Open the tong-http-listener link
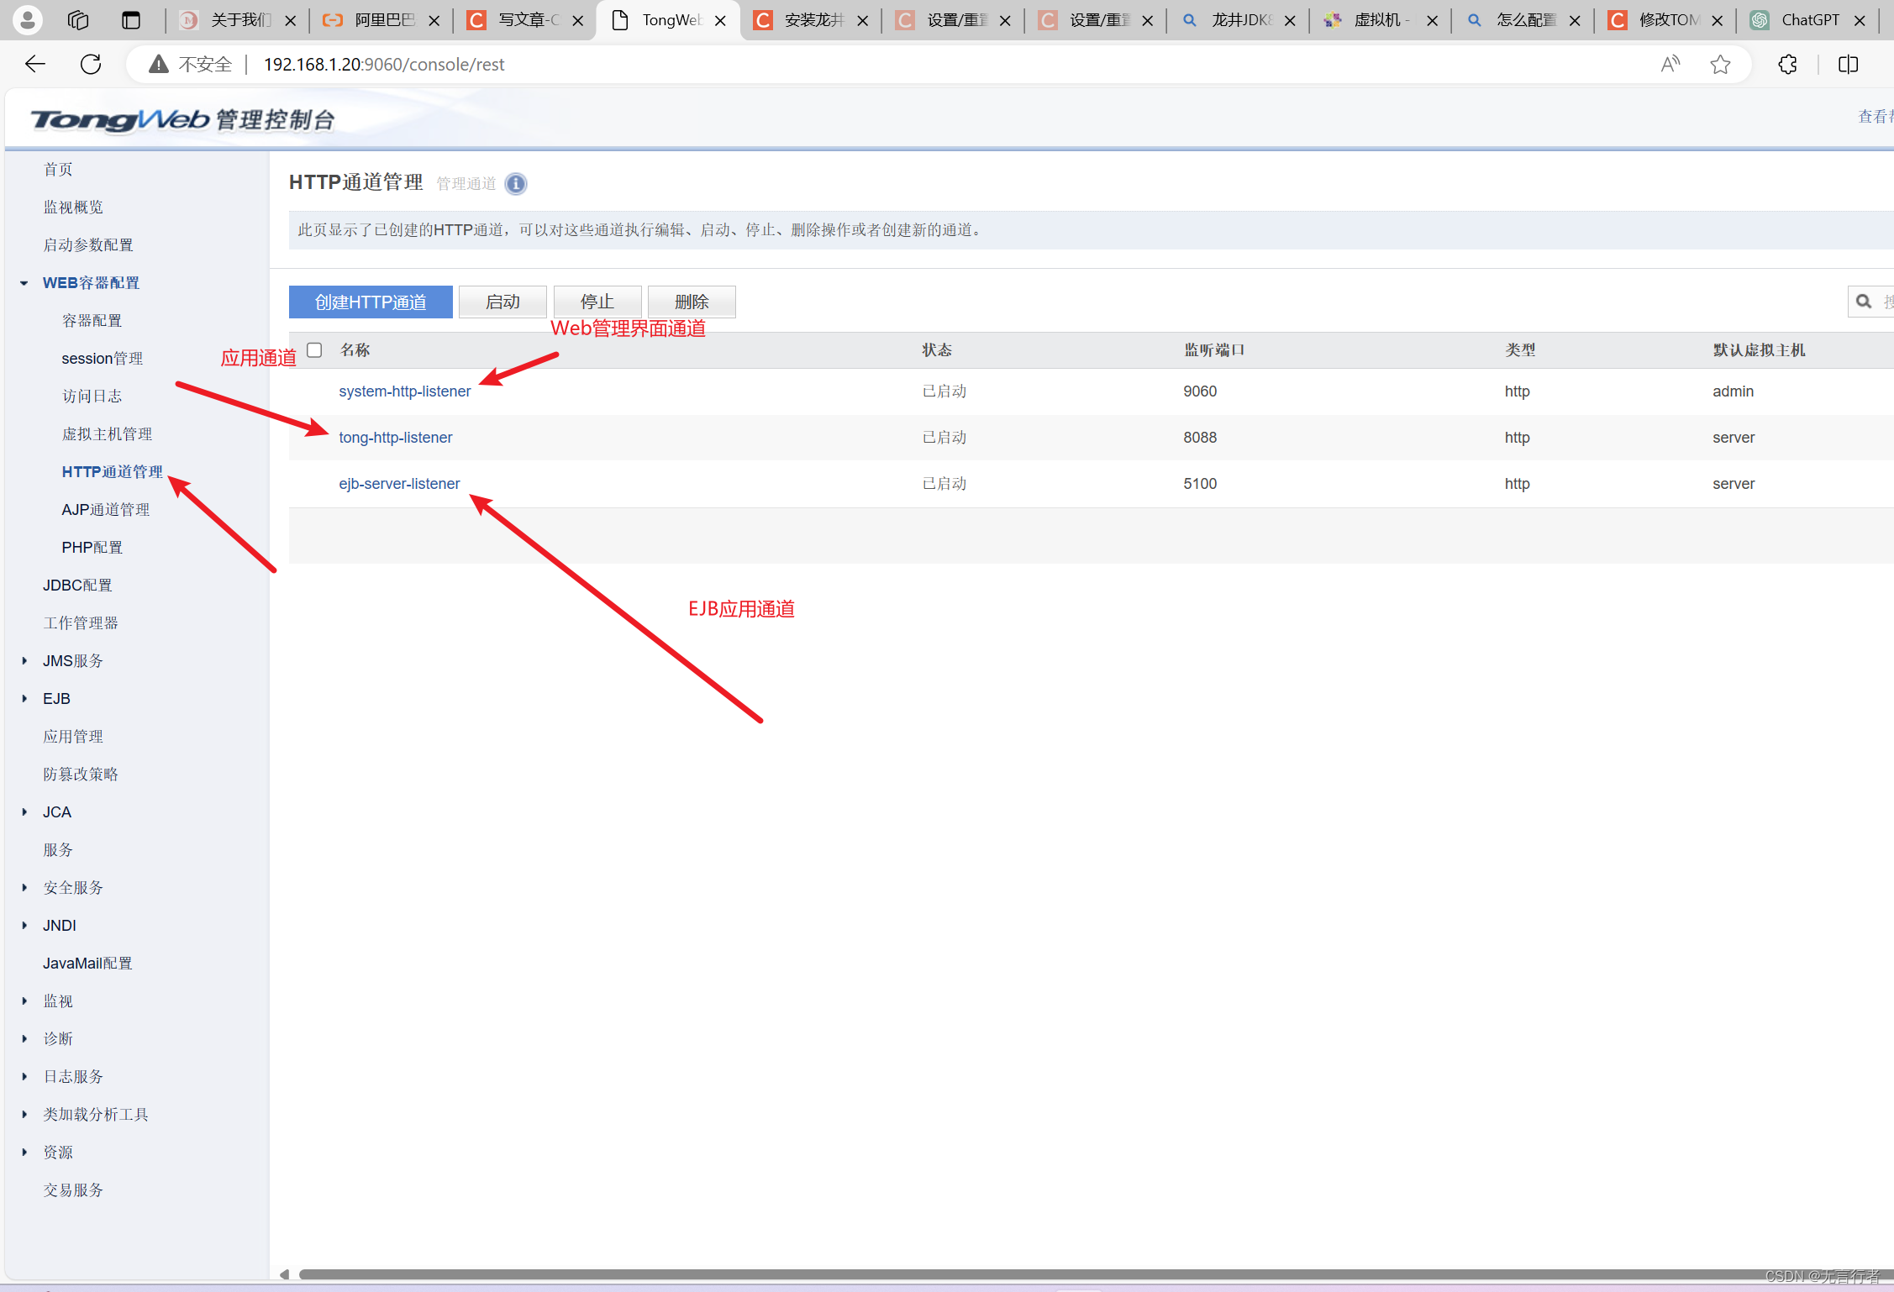Screen dimensions: 1894x1292 [395, 438]
